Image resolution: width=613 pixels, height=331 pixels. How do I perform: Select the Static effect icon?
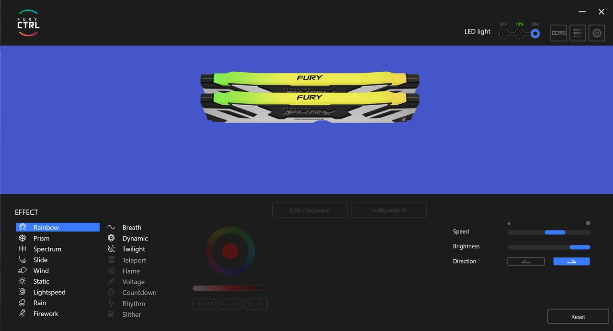(23, 281)
